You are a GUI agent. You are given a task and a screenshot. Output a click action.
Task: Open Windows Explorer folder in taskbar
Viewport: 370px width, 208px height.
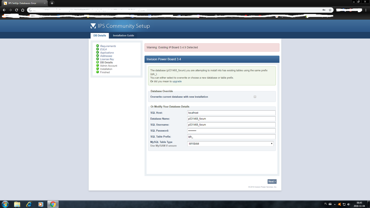[17, 204]
